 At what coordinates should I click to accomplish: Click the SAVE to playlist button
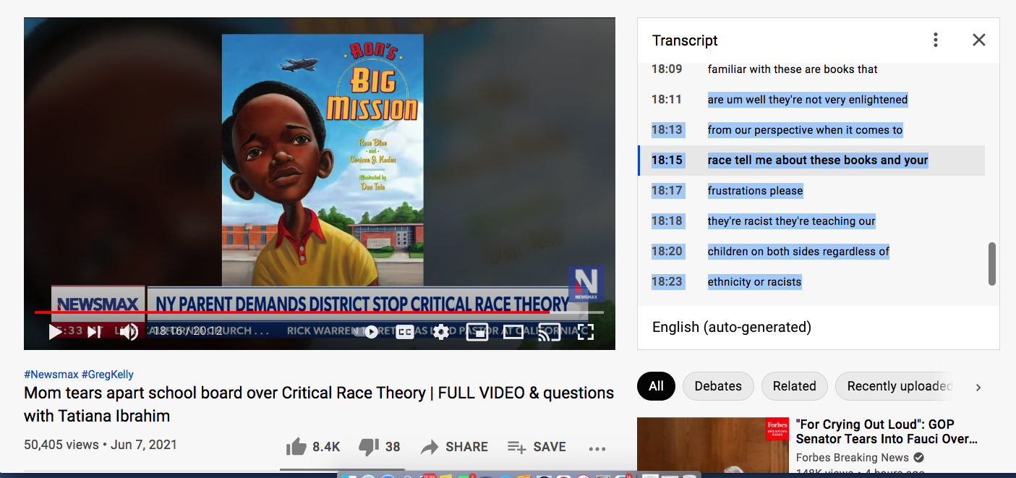point(537,447)
